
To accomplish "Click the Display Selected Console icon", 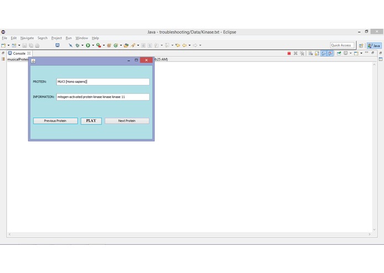I will (345, 53).
